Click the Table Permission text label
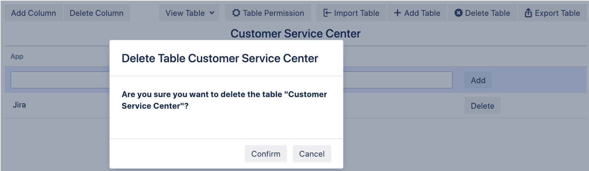Viewport: 589px width, 171px height. coord(273,13)
